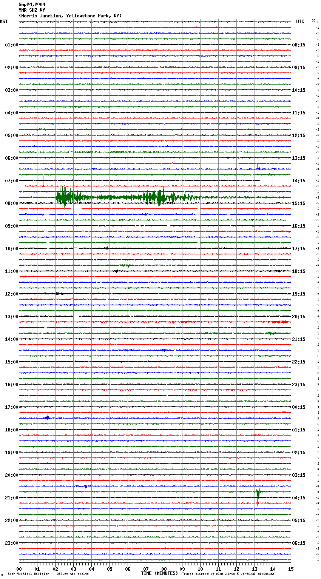Click the 13:15 UTC time label
Image resolution: width=321 pixels, height=579 pixels.
click(x=299, y=158)
